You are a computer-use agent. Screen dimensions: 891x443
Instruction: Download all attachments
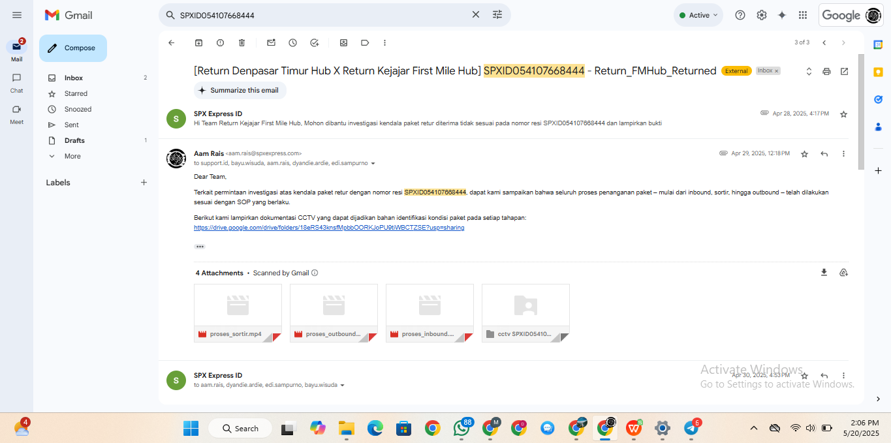(x=824, y=273)
